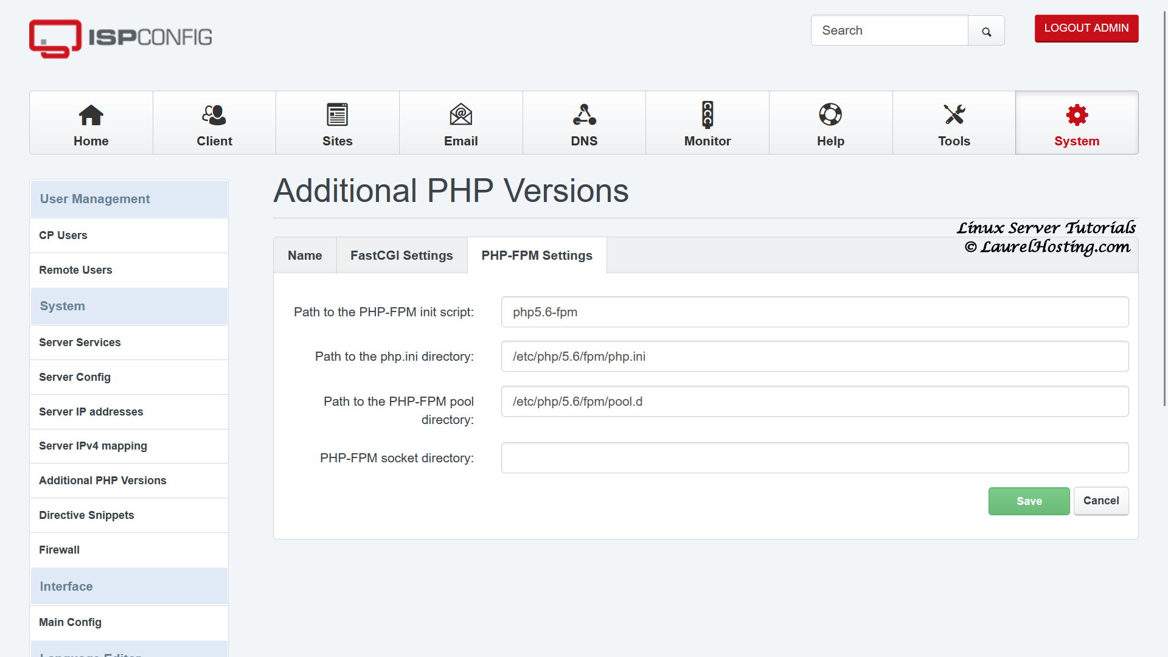Open the Help lifebuoy icon
This screenshot has width=1168, height=657.
coord(830,114)
